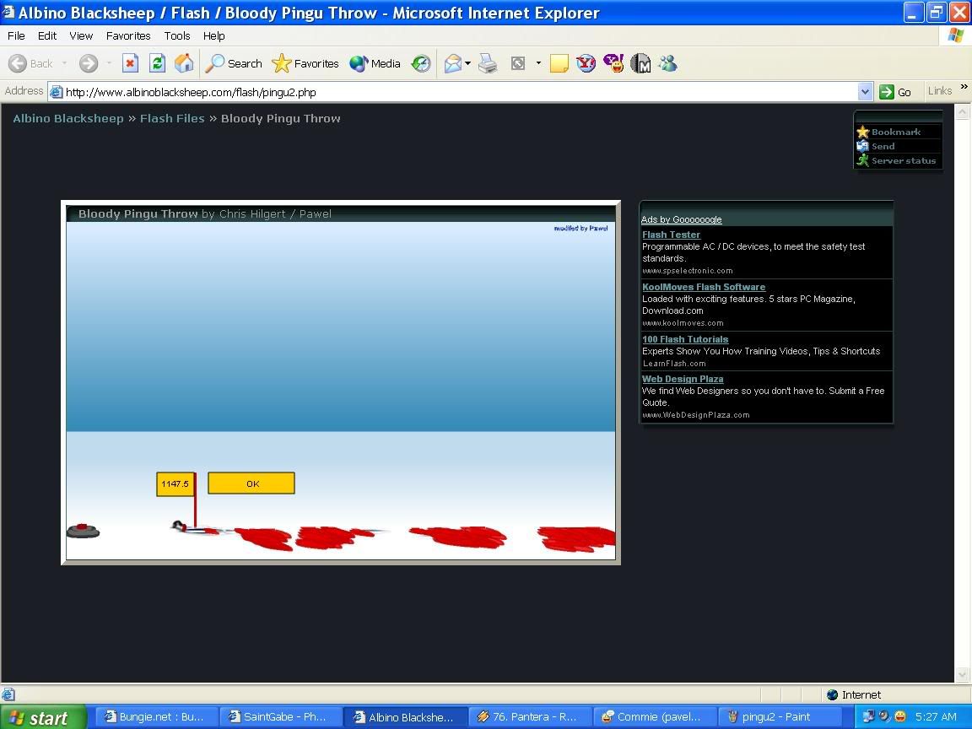Click the status bar page icon
The height and width of the screenshot is (729, 972).
(8, 694)
